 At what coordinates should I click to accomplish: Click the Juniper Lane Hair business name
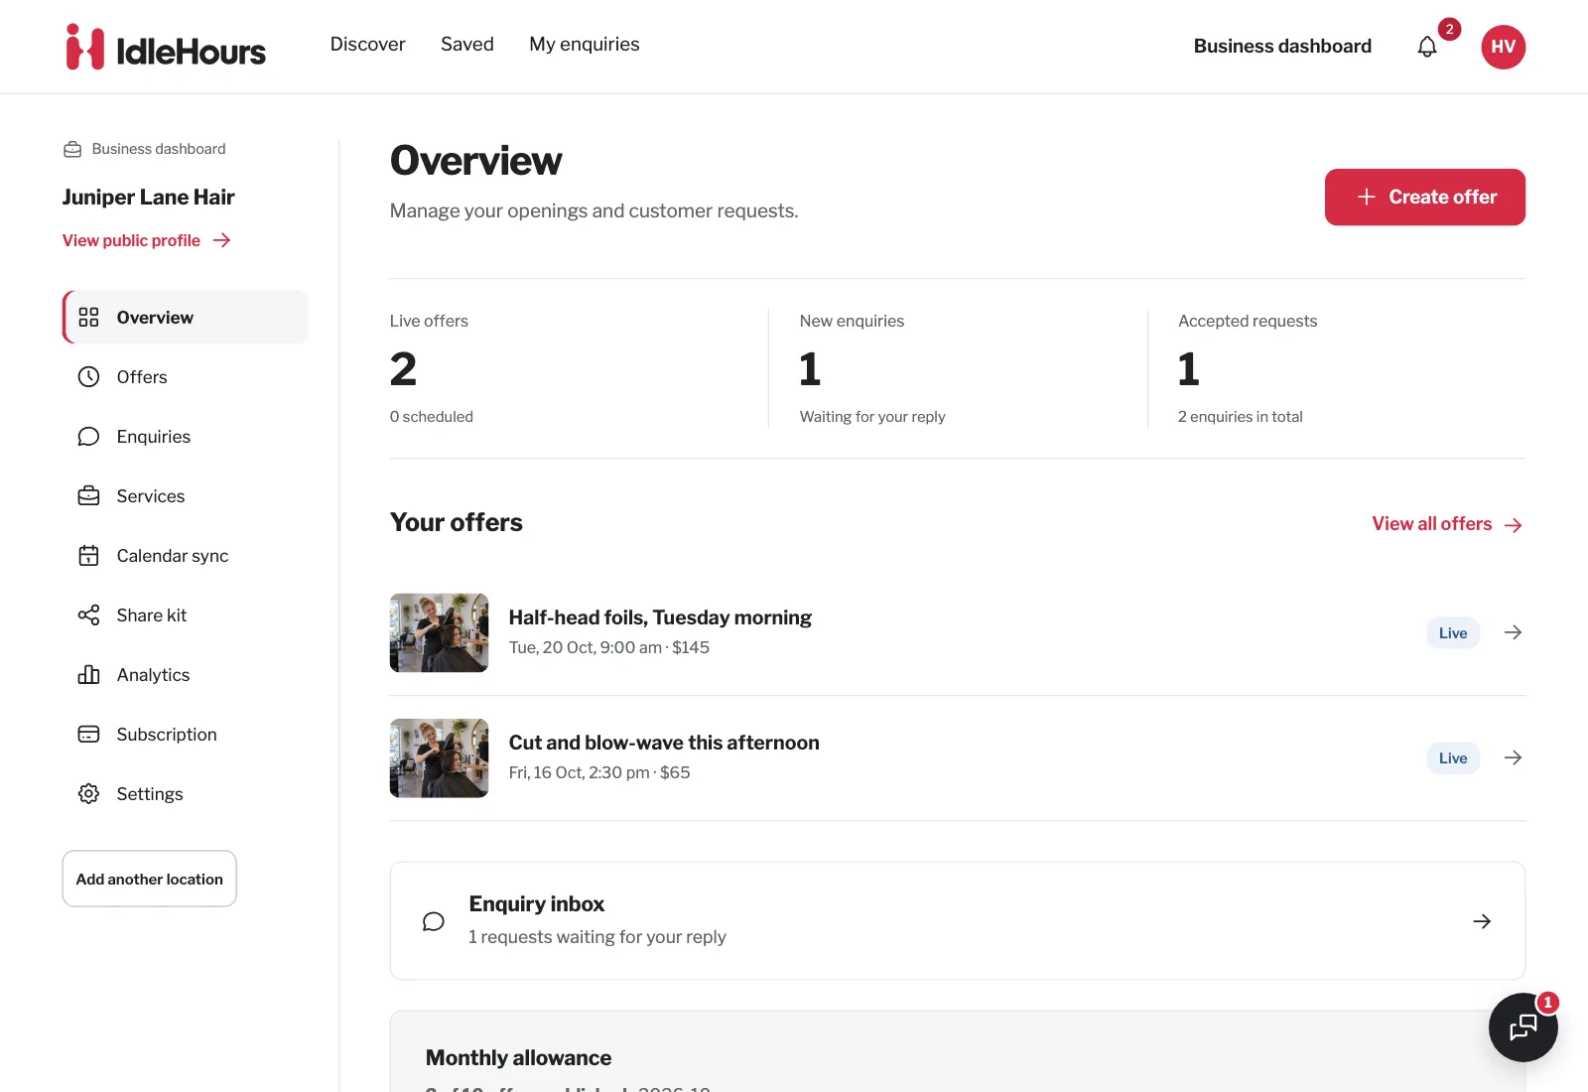click(149, 197)
